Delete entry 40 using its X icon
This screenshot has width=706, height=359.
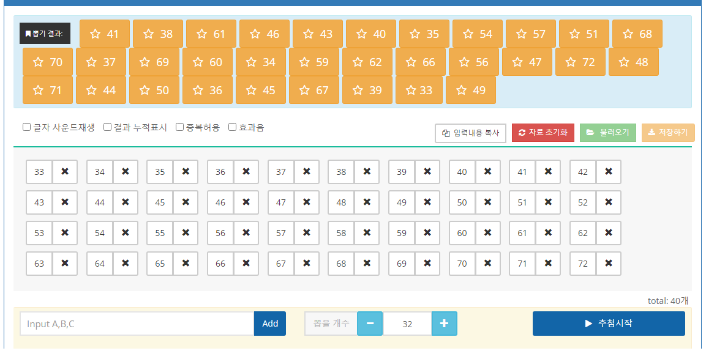487,172
